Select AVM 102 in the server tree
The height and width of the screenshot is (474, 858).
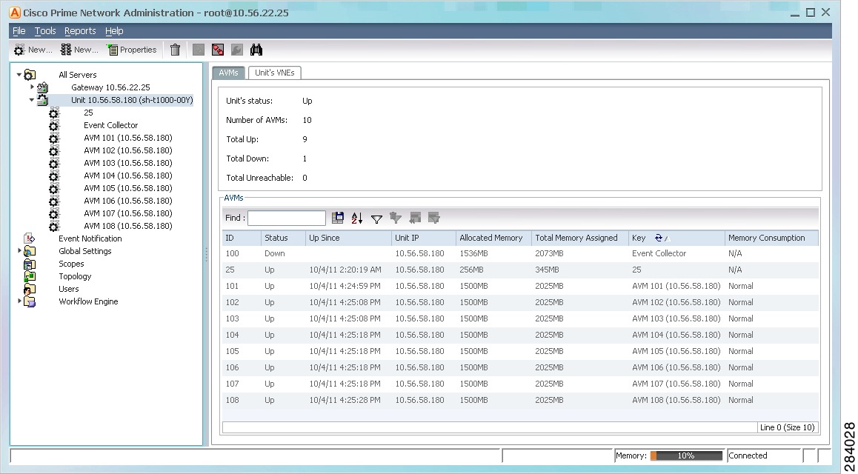(x=128, y=150)
